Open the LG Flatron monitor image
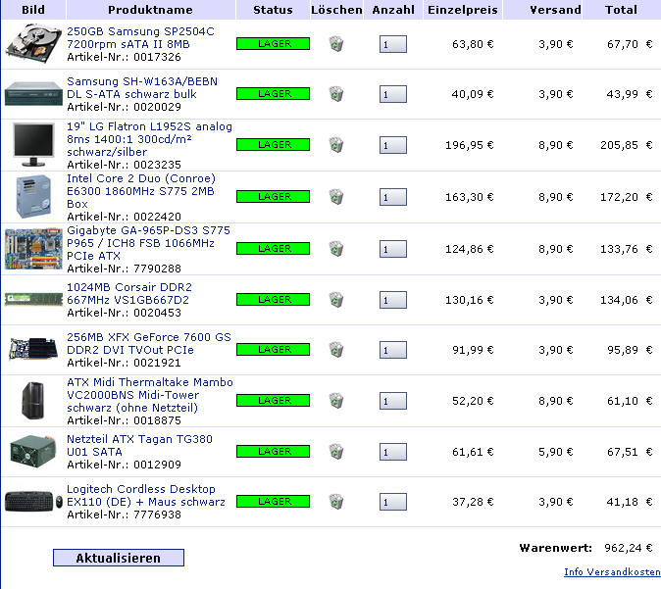The height and width of the screenshot is (589, 661). pyautogui.click(x=33, y=144)
